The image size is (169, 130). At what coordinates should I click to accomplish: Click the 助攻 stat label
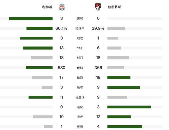[x=80, y=38]
